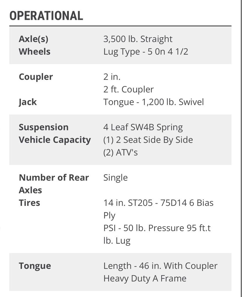The width and height of the screenshot is (242, 297).
Task: Select the Coupler row label
Action: click(x=36, y=77)
